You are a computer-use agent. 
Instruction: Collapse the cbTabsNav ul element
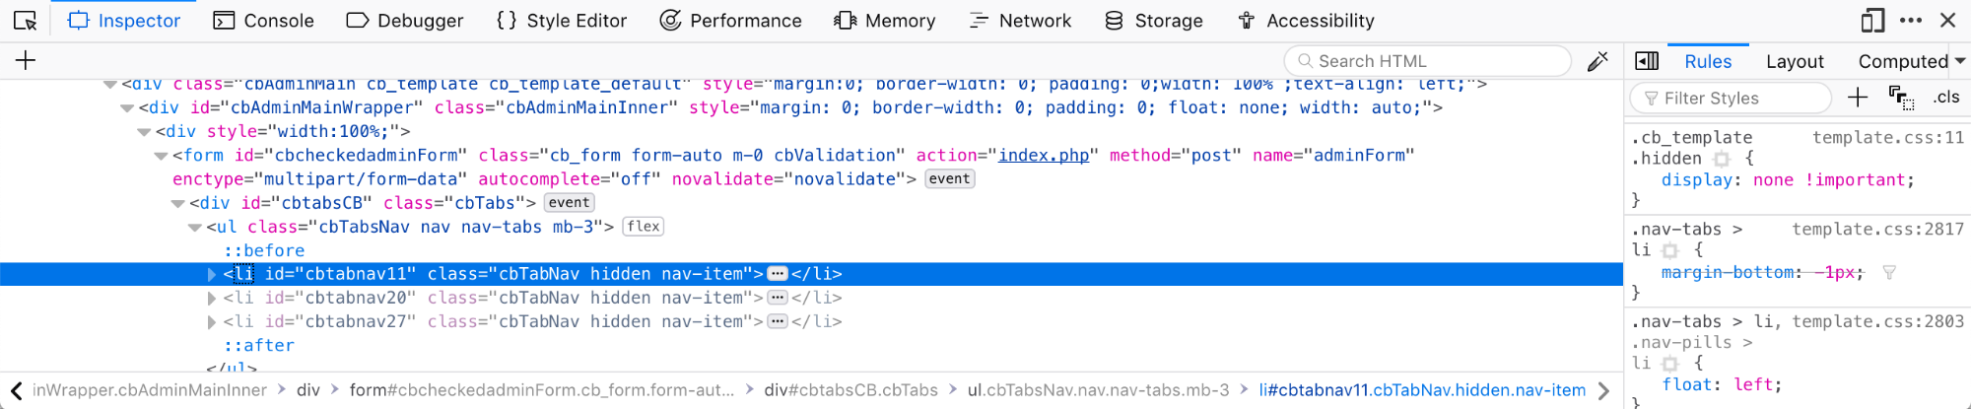coord(195,227)
